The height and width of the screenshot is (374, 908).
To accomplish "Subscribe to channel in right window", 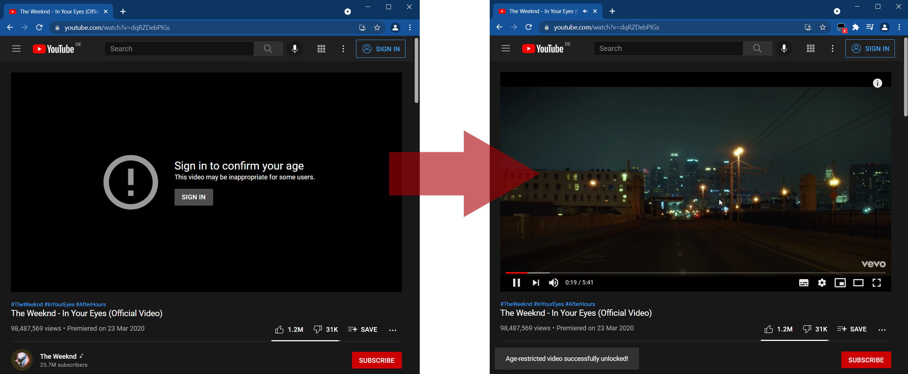I will 866,360.
